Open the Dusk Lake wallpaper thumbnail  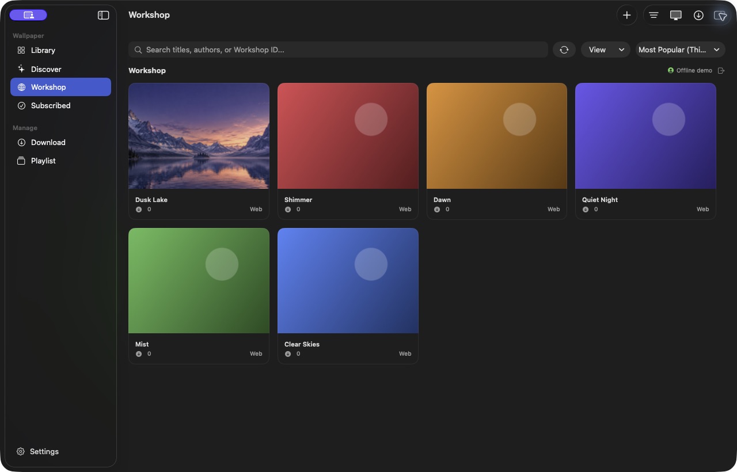199,136
